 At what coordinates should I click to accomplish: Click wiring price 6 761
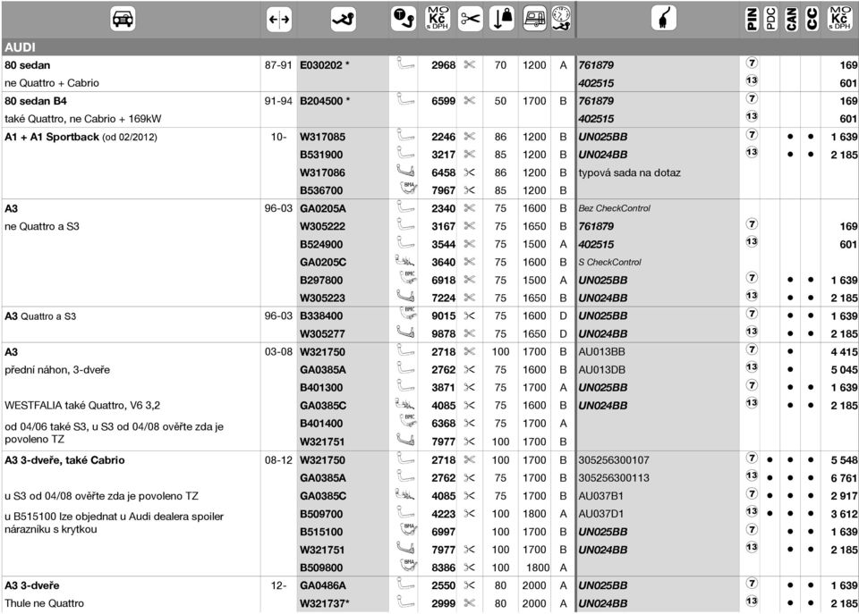(x=844, y=478)
